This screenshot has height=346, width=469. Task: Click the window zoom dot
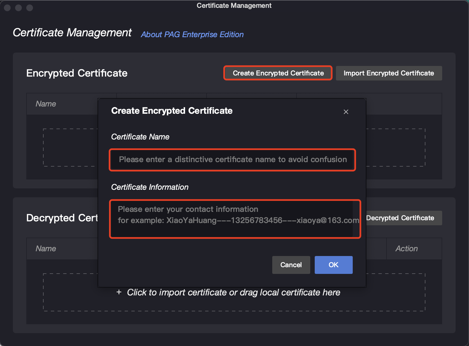30,8
